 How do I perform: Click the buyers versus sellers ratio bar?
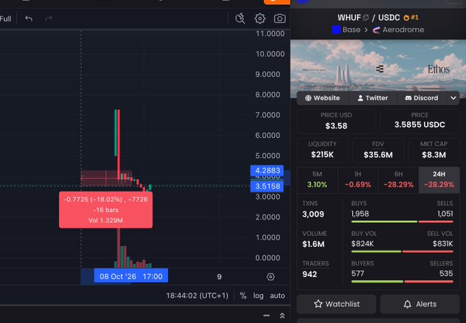[402, 282]
